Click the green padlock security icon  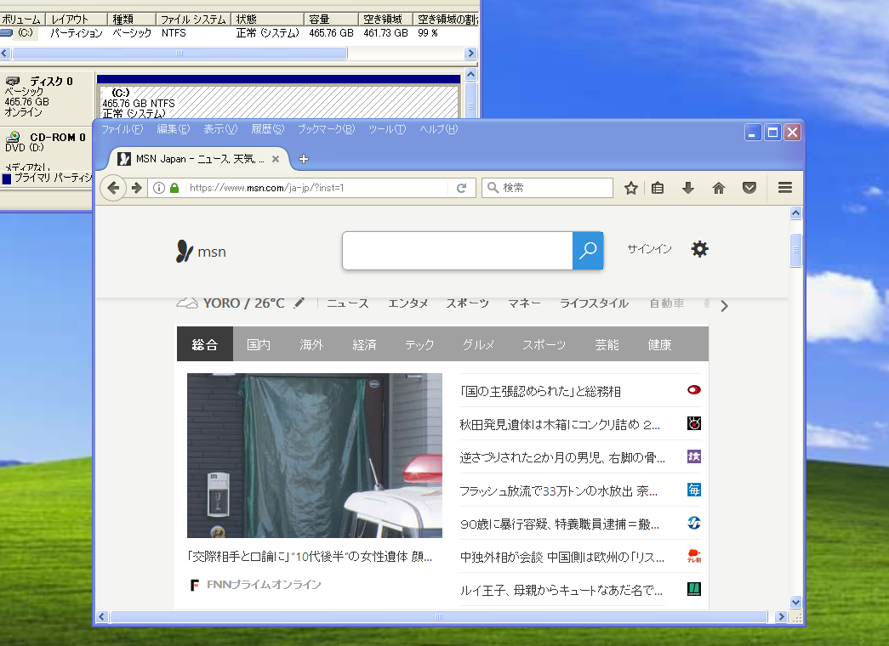click(x=174, y=187)
